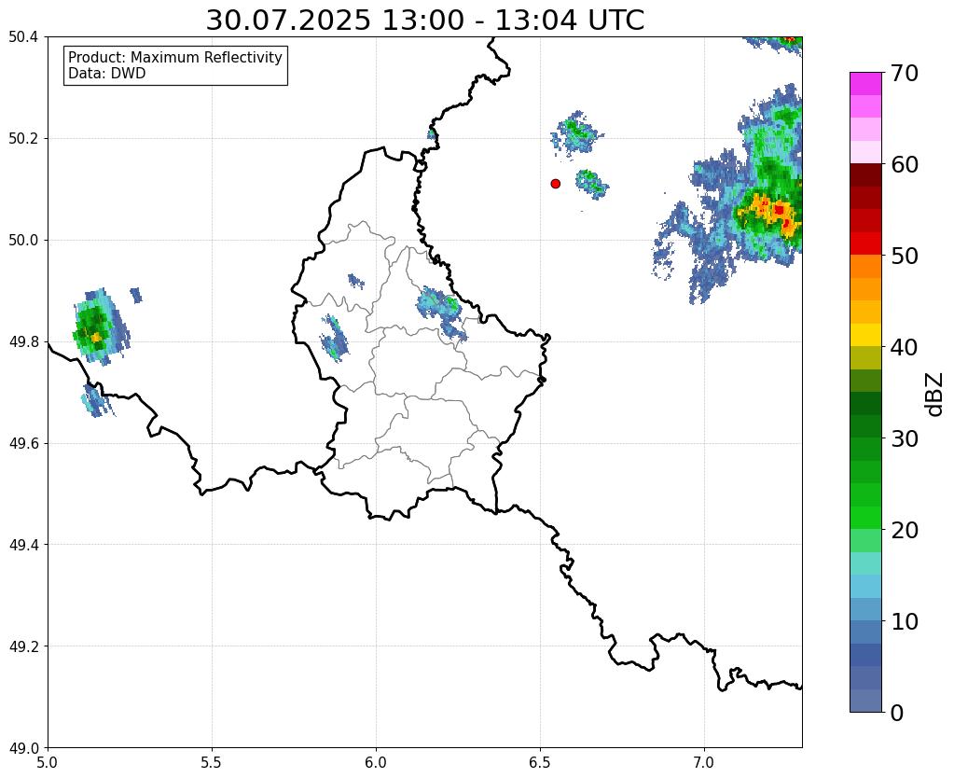Click the yellow colorbar segment above 40
The image size is (954, 778).
pyautogui.click(x=865, y=335)
